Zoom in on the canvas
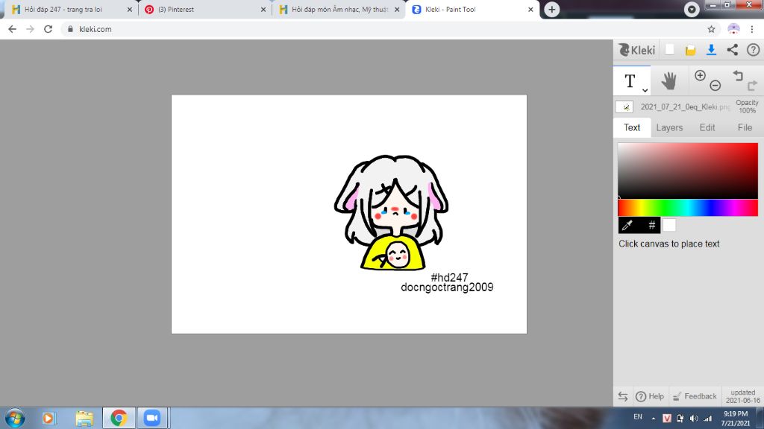Screen dimensions: 764x429 point(700,75)
